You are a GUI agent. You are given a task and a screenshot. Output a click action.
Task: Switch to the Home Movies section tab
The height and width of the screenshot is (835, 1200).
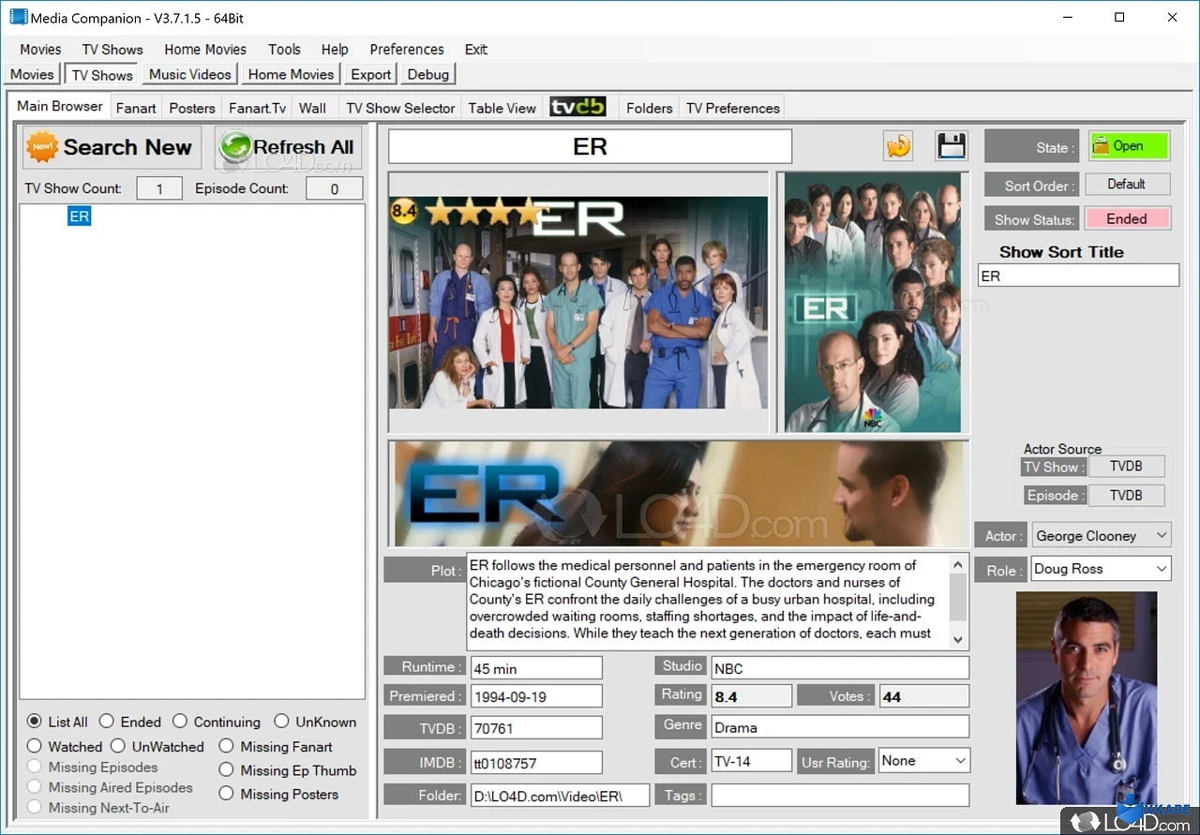(x=291, y=74)
